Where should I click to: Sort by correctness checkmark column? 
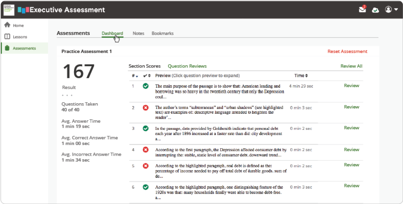[x=146, y=76]
